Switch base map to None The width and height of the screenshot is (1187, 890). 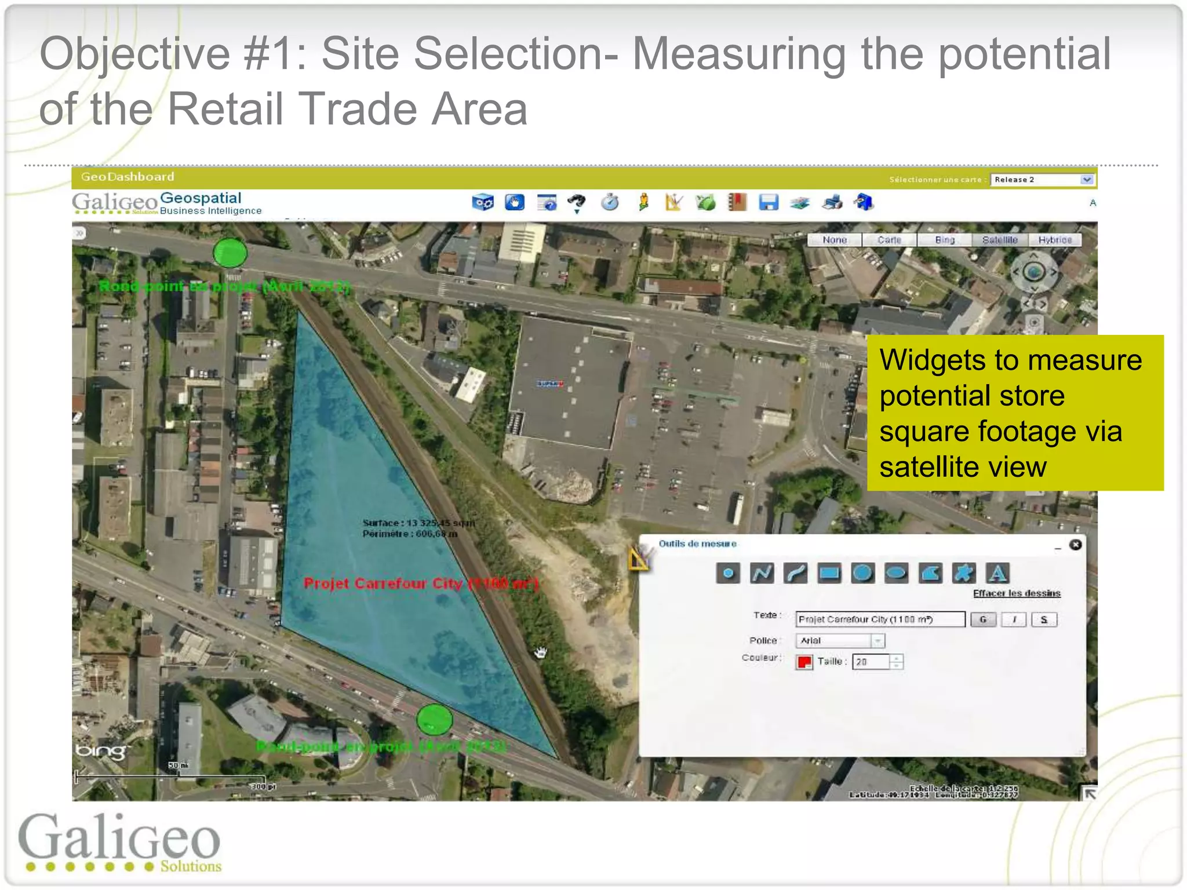(x=835, y=240)
